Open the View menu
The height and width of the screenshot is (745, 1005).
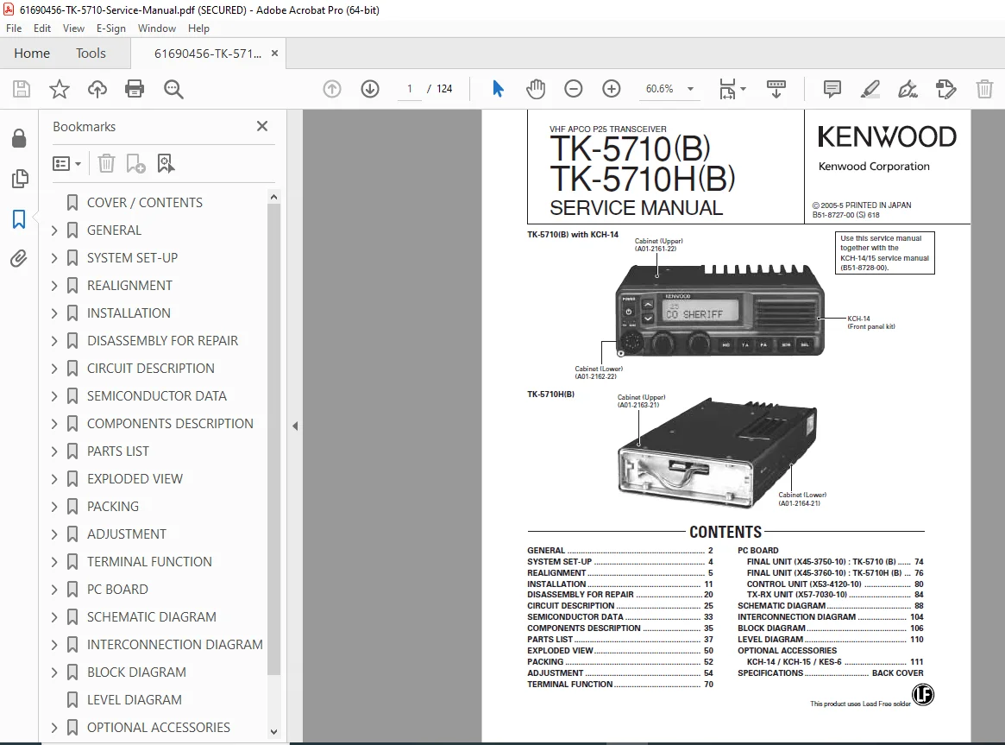(73, 28)
